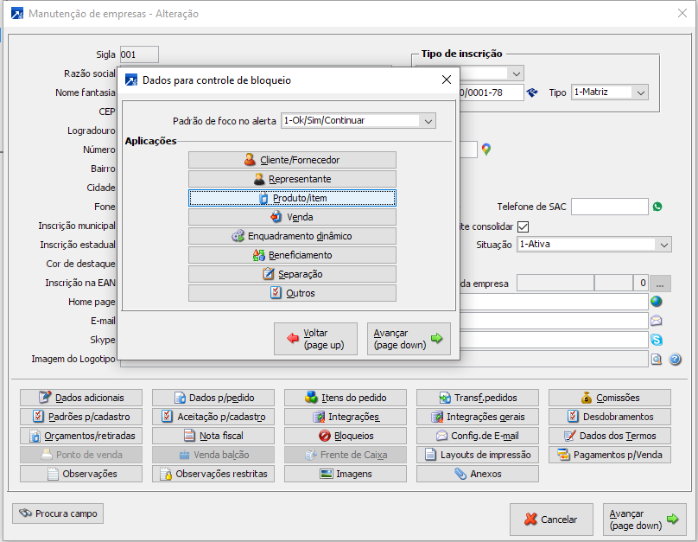698x542 pixels.
Task: Toggle the consolidar checkbox
Action: [x=523, y=226]
